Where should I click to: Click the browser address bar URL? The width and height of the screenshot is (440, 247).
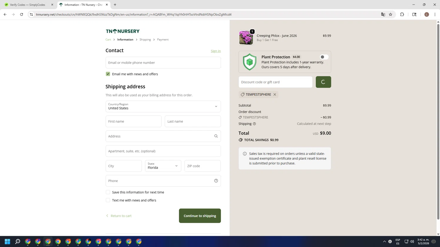(x=134, y=14)
